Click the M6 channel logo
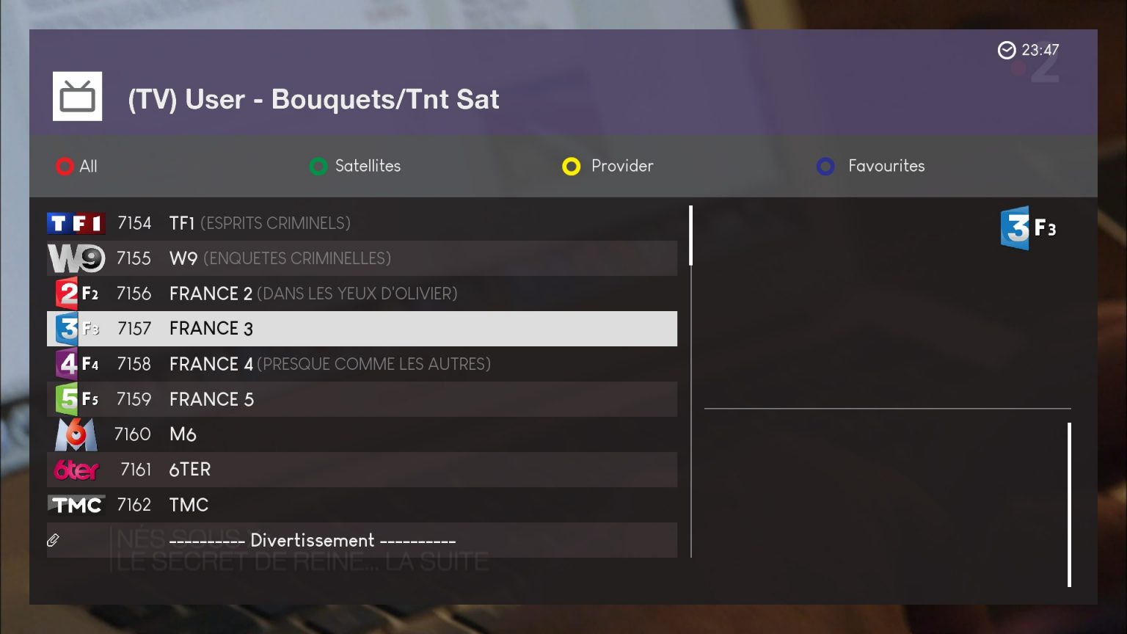Image resolution: width=1127 pixels, height=634 pixels. pos(76,434)
